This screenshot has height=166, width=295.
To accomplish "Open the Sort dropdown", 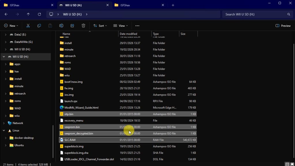I will [x=100, y=26].
